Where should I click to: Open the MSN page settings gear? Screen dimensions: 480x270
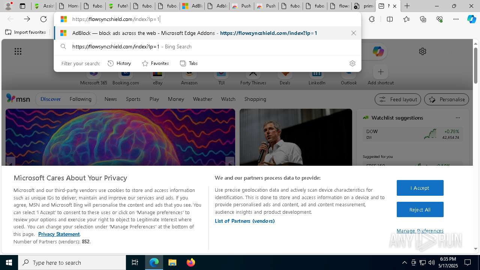click(x=423, y=51)
